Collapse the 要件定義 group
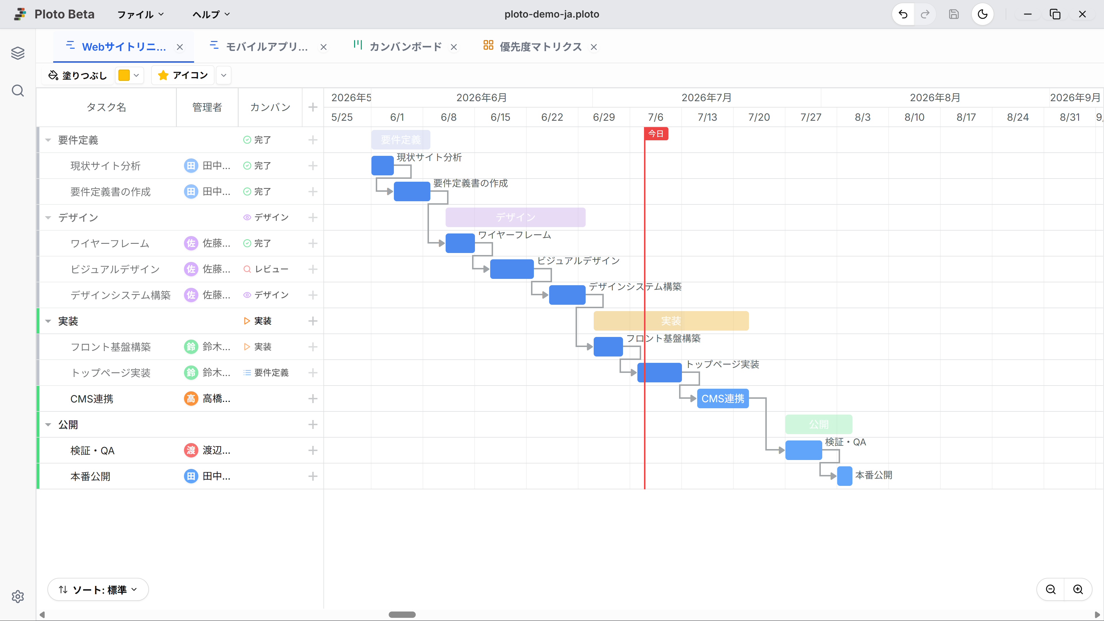 [48, 140]
